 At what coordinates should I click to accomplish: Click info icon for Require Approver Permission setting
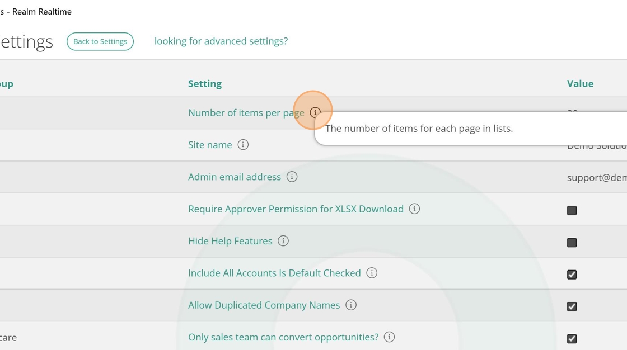click(414, 209)
